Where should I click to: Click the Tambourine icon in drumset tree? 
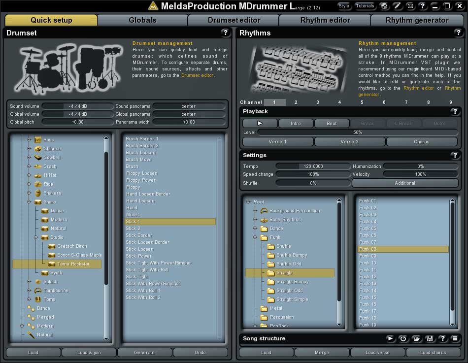click(x=38, y=291)
